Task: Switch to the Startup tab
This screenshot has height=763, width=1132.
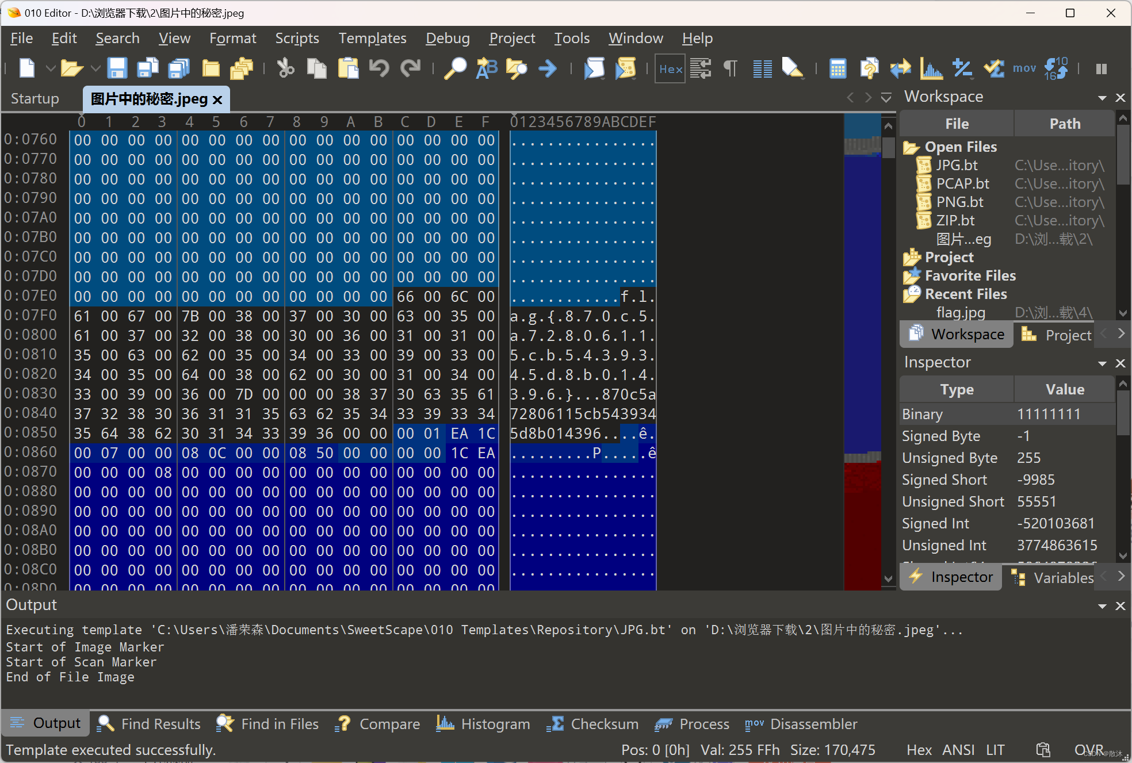Action: [x=35, y=98]
